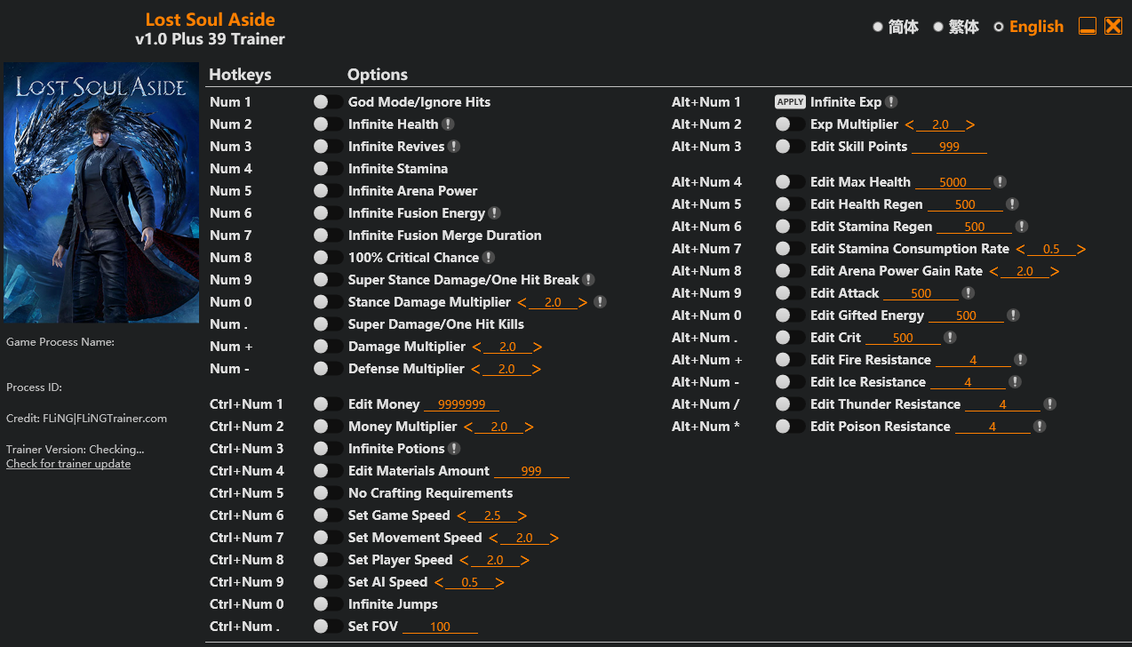The width and height of the screenshot is (1132, 647).
Task: Decrease Set AI Speed value
Action: tap(439, 583)
